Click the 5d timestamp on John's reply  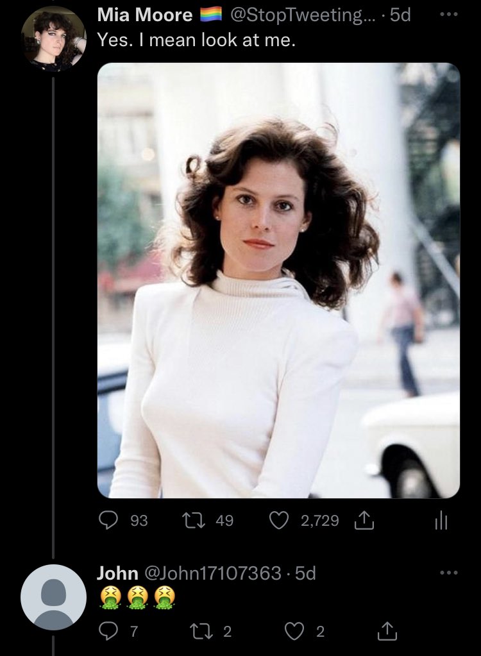[x=305, y=573]
